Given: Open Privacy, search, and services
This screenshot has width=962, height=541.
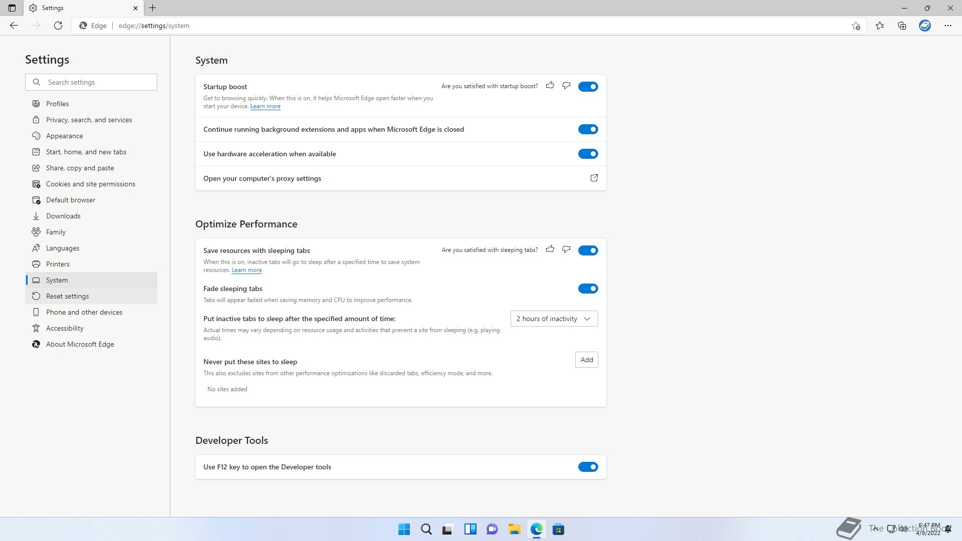Looking at the screenshot, I should click(x=91, y=120).
